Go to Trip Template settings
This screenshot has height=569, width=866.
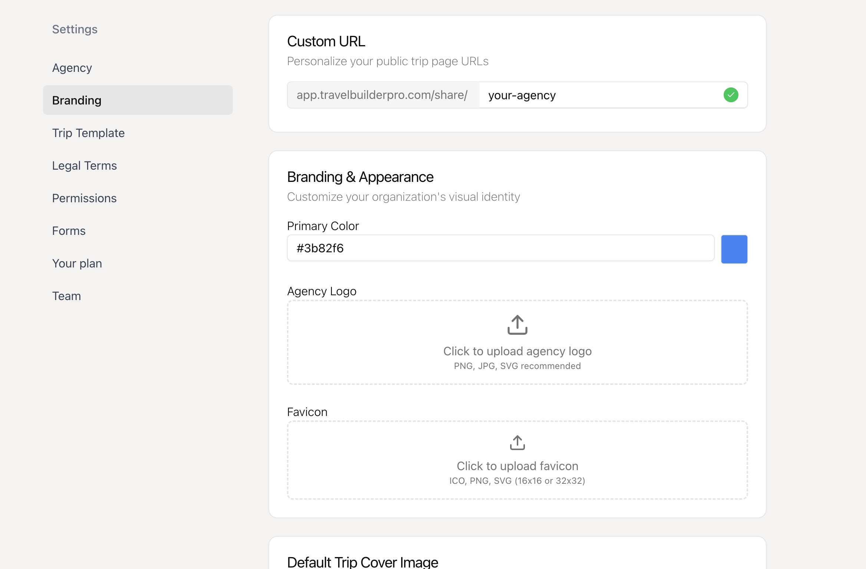pos(88,133)
